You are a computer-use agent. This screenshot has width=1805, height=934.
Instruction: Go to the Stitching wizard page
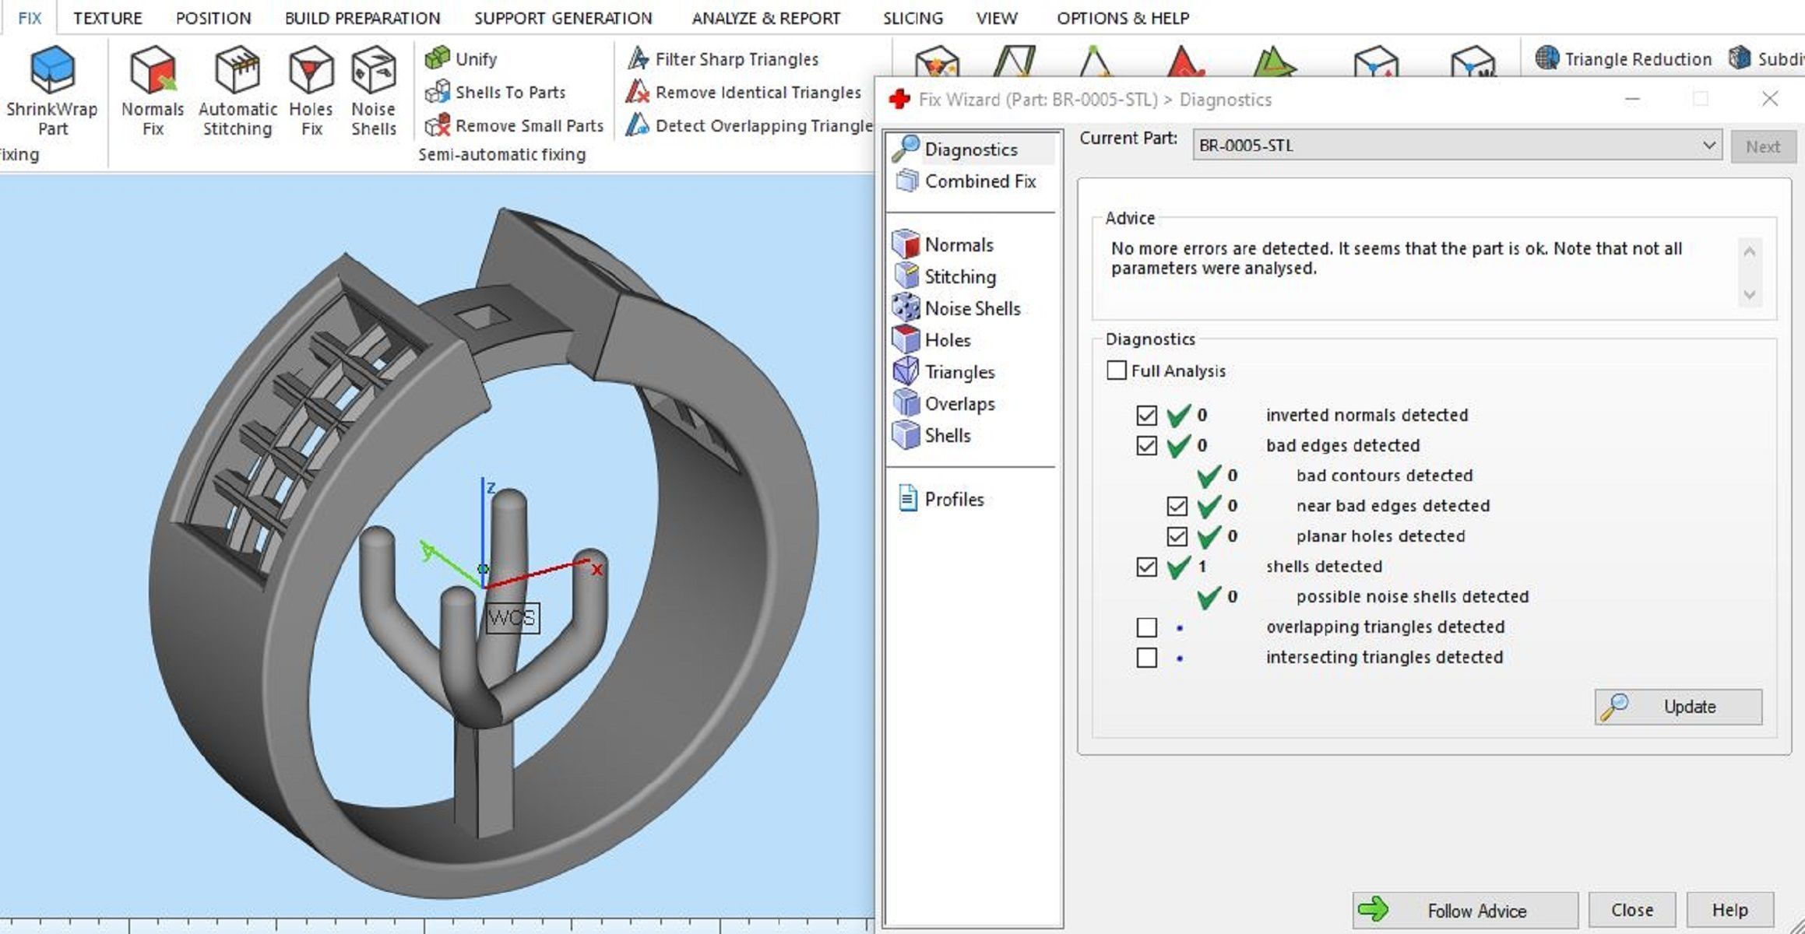tap(945, 276)
